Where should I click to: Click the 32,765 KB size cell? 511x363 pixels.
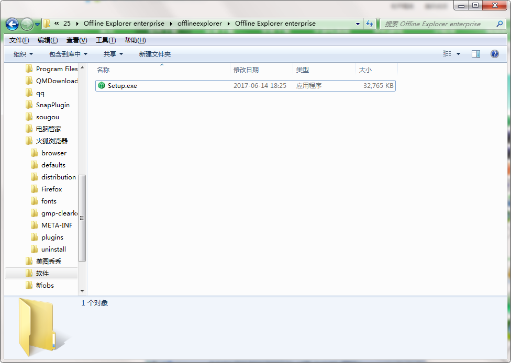tap(379, 86)
